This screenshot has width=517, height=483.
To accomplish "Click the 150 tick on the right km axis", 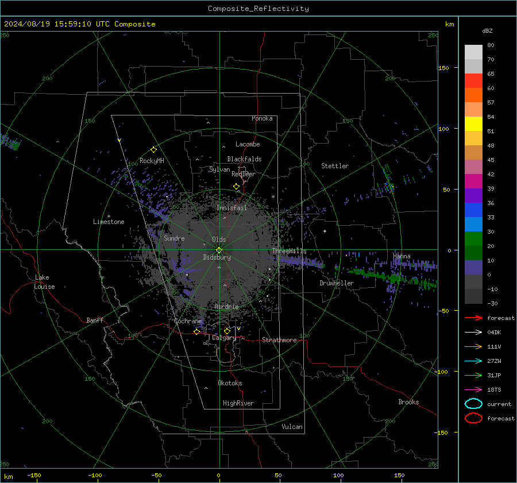I will [443, 68].
